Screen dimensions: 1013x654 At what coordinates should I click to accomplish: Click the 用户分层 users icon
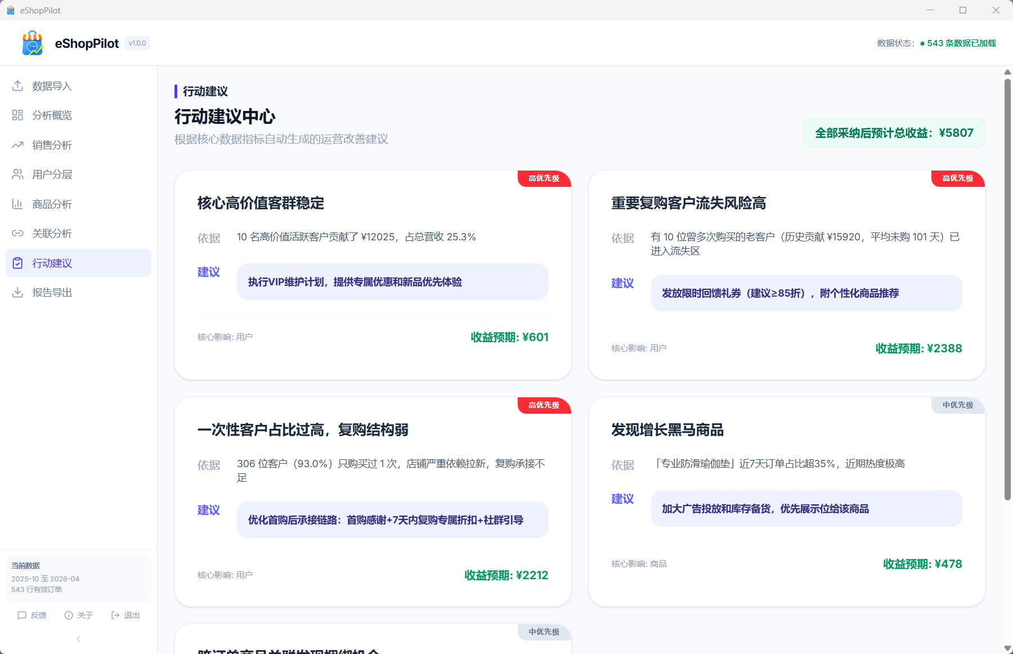(17, 174)
